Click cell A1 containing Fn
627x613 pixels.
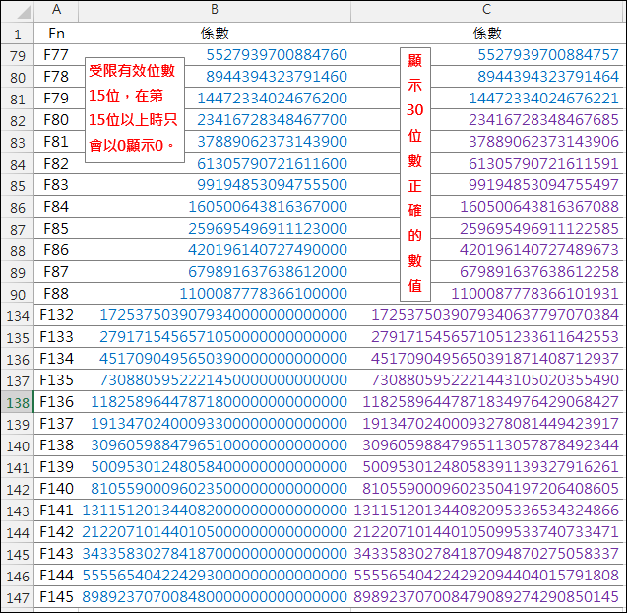56,34
